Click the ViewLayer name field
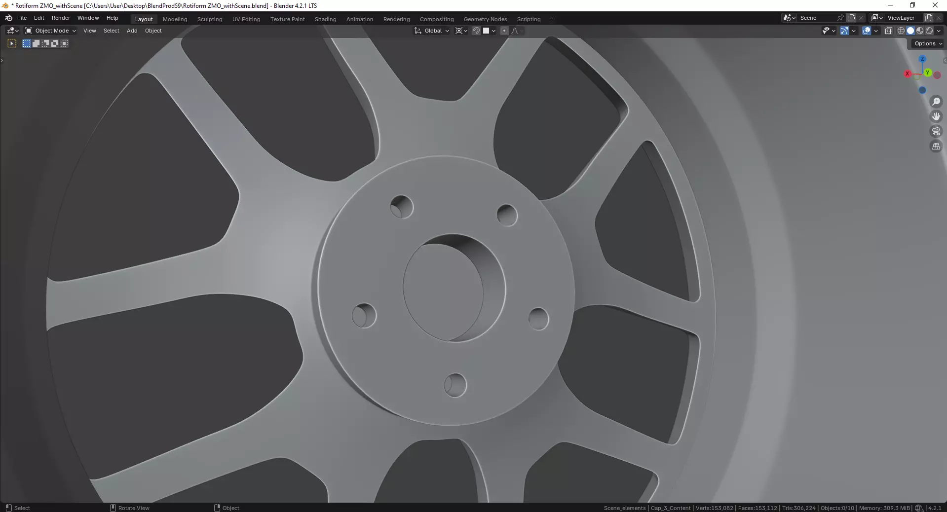Viewport: 947px width, 512px height. point(904,18)
